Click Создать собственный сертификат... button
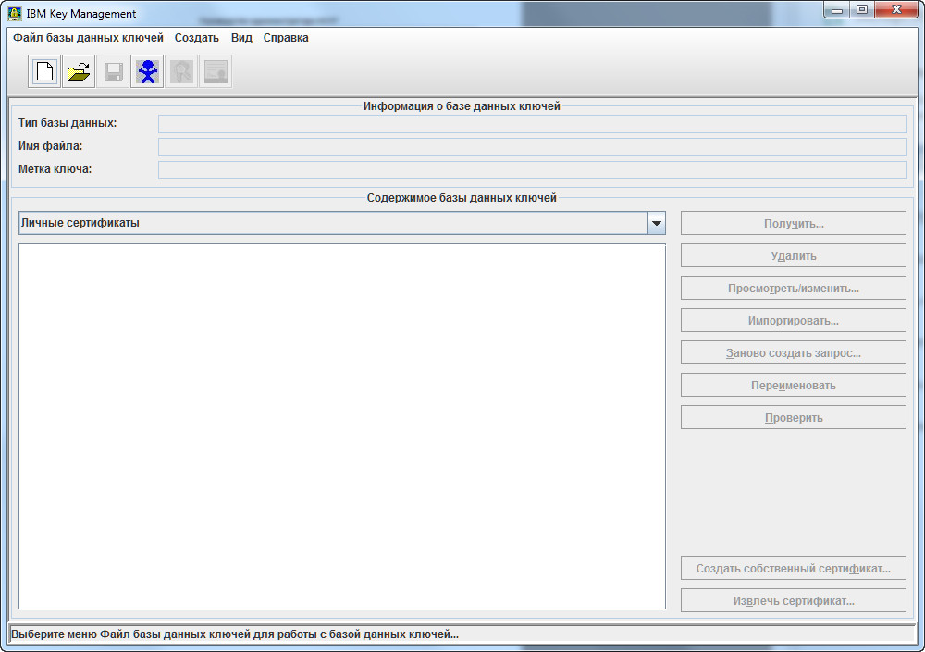Screen dimensions: 925x652 794,568
